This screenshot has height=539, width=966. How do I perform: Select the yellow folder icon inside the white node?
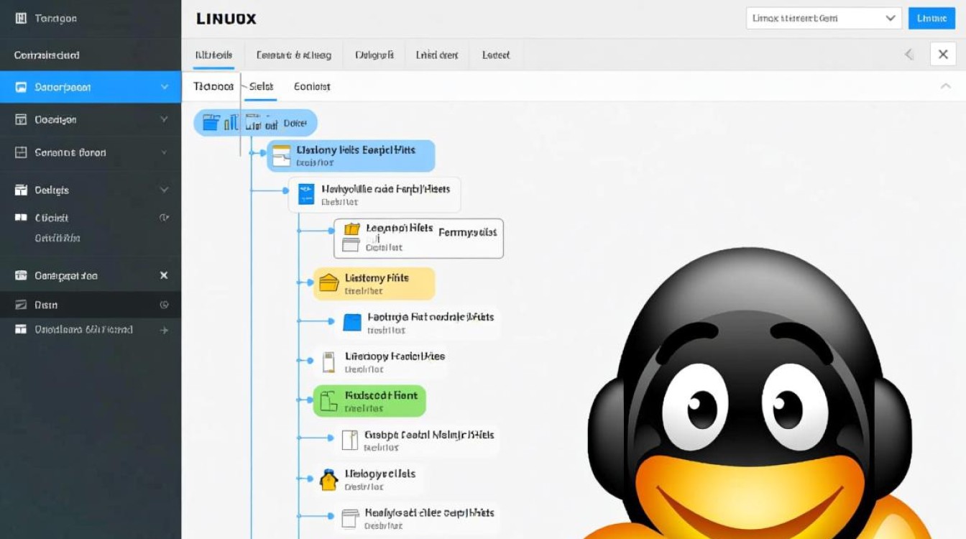coord(351,229)
